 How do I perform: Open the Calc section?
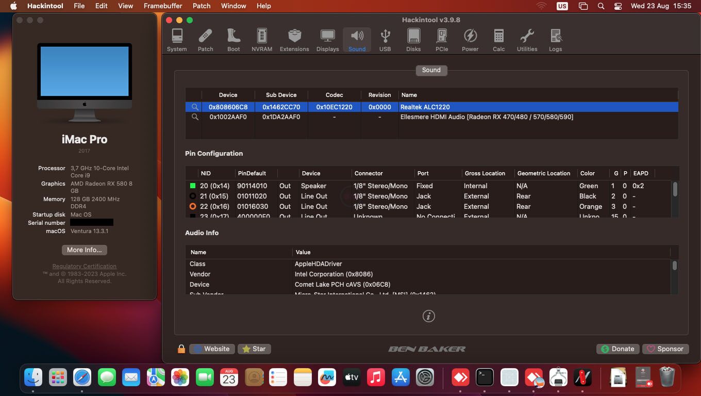tap(498, 40)
